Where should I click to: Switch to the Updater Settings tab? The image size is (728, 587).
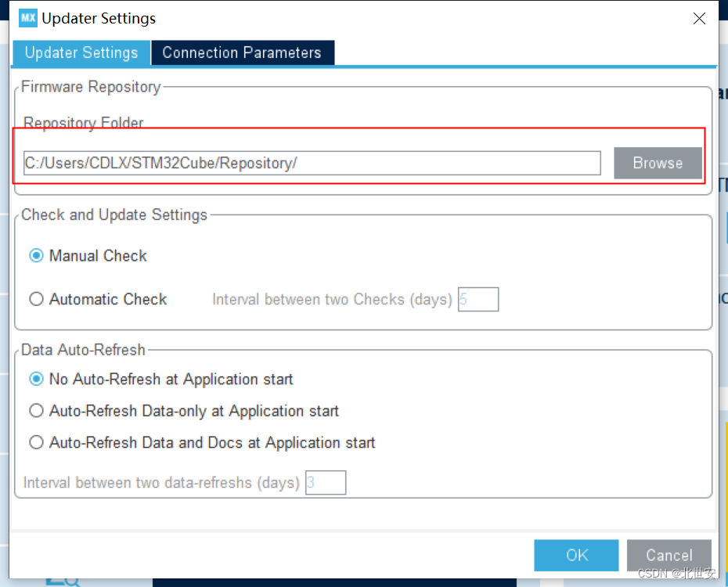pos(81,52)
